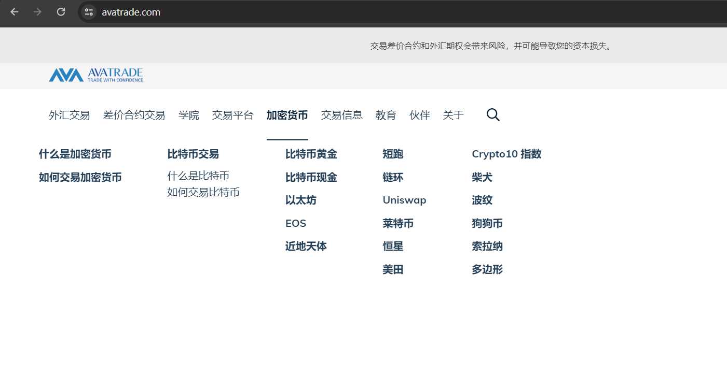The image size is (727, 376).
Task: Open 如何交易比特币 link
Action: point(203,193)
